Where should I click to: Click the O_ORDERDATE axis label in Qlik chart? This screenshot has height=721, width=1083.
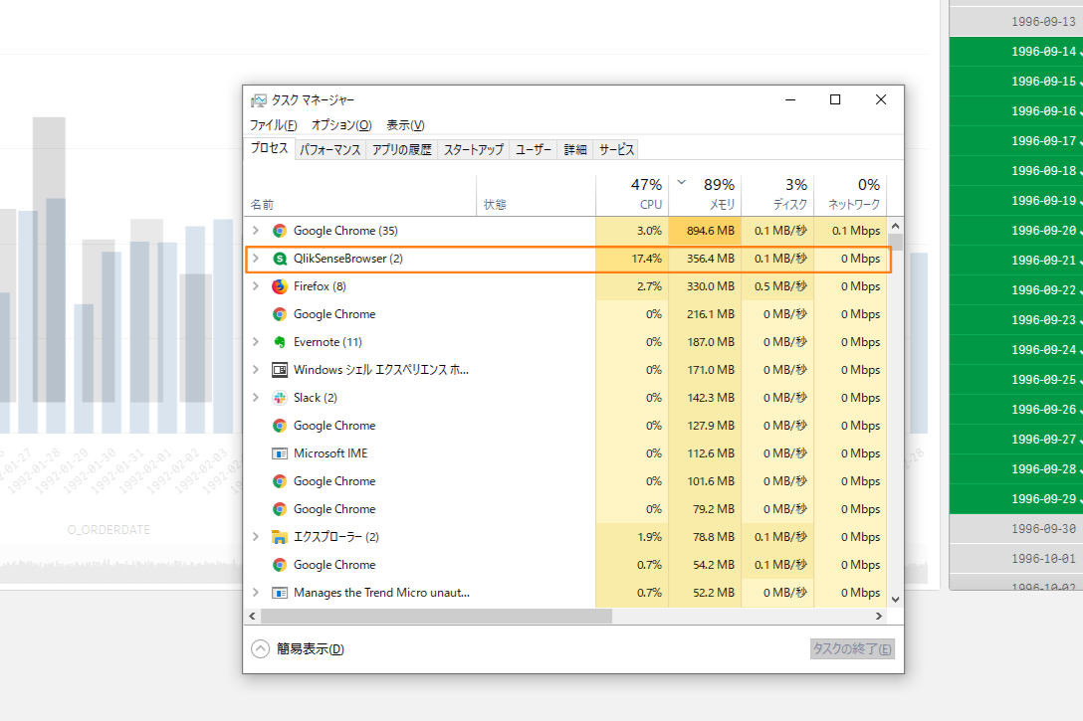[x=108, y=530]
